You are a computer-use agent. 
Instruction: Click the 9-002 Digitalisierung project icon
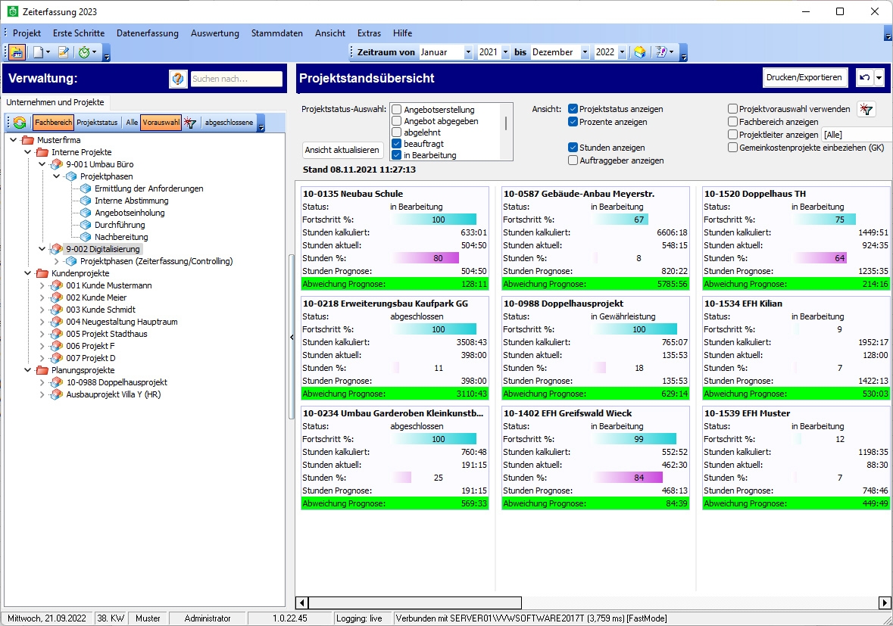(56, 249)
